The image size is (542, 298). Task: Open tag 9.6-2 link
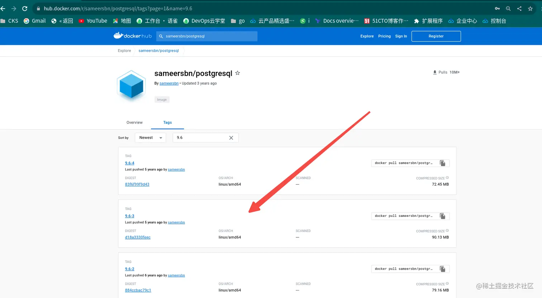(x=129, y=269)
